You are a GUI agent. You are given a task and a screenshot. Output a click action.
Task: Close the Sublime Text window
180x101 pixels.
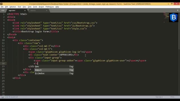click(x=177, y=4)
